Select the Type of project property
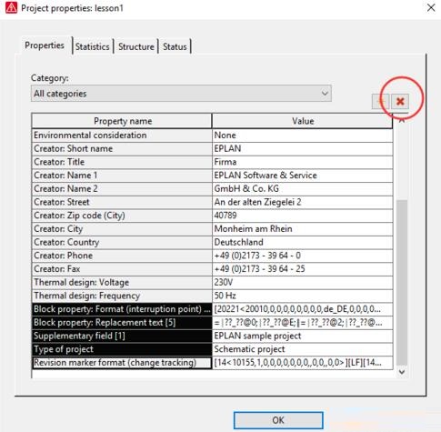The image size is (441, 432). point(122,349)
